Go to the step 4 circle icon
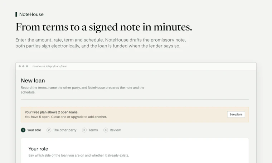This screenshot has width=272, height=163. tap(106, 130)
